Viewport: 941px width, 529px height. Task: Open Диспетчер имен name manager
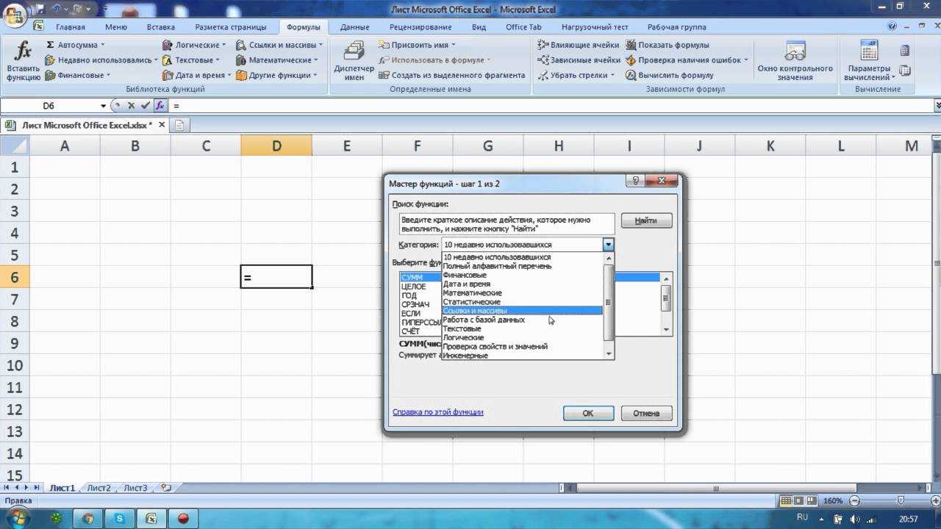tap(354, 61)
